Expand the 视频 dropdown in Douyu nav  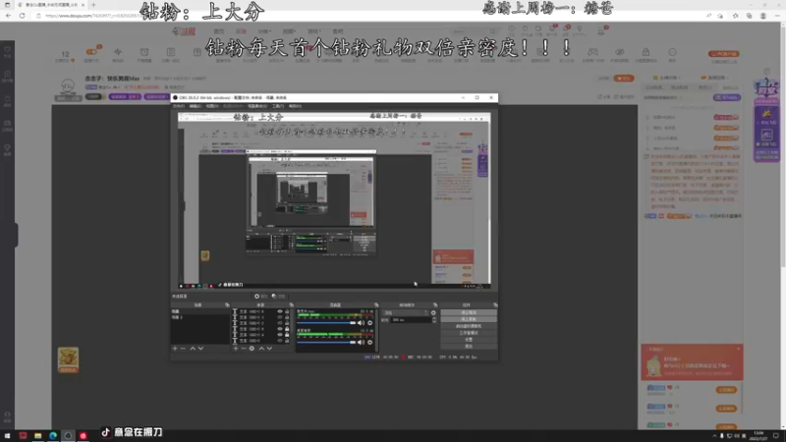289,31
